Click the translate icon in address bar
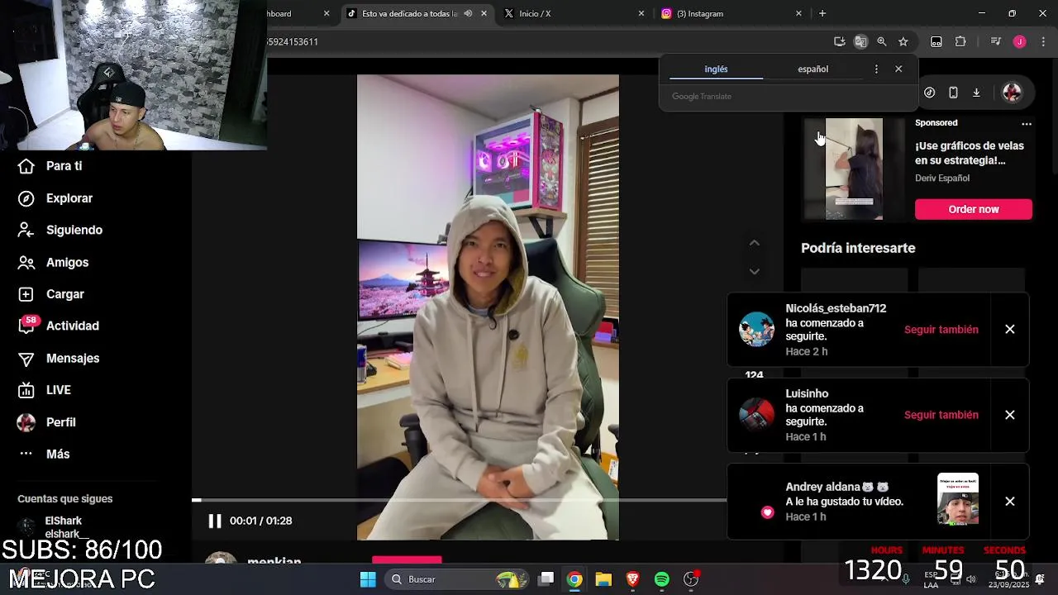1058x595 pixels. coord(860,41)
